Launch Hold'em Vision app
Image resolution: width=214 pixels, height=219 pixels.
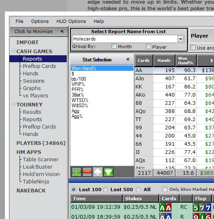click(41, 174)
